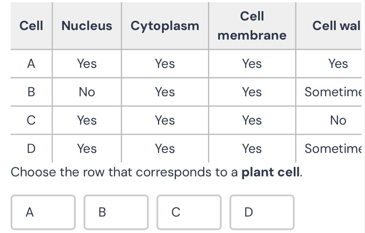Click the Cytoplasm column header
Viewport: 365px width, 233px height.
coord(165,26)
